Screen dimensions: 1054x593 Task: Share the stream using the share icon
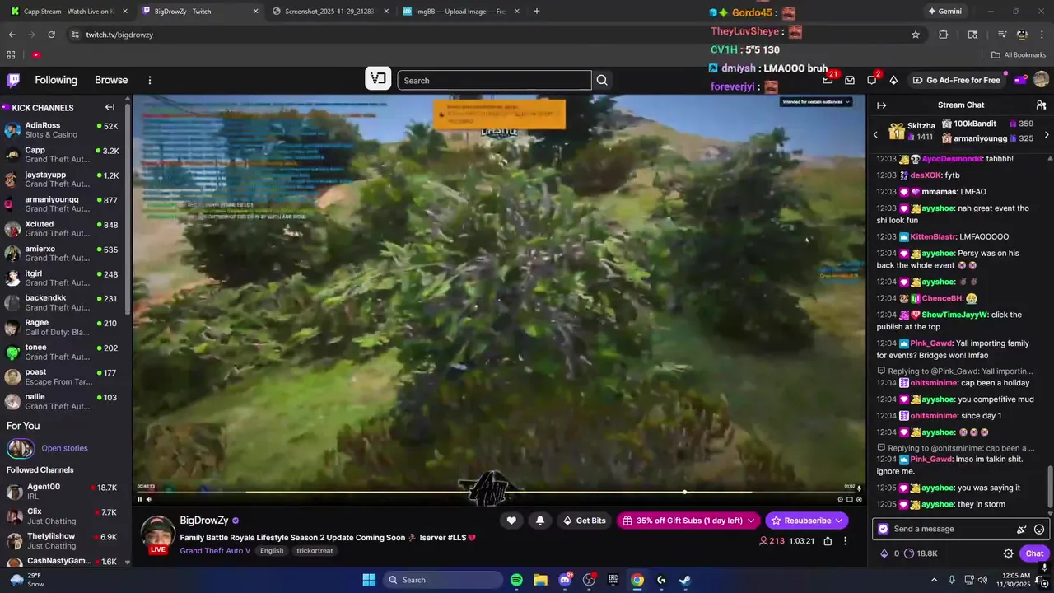pos(828,541)
